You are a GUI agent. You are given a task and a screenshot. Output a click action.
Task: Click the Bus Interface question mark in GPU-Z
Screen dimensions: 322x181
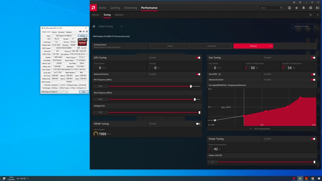click(x=87, y=54)
